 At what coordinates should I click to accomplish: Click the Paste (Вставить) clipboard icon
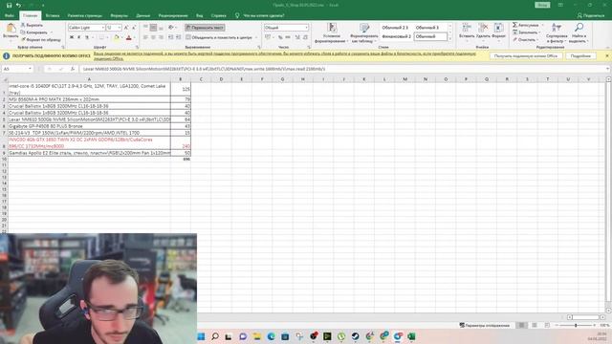tap(11, 29)
